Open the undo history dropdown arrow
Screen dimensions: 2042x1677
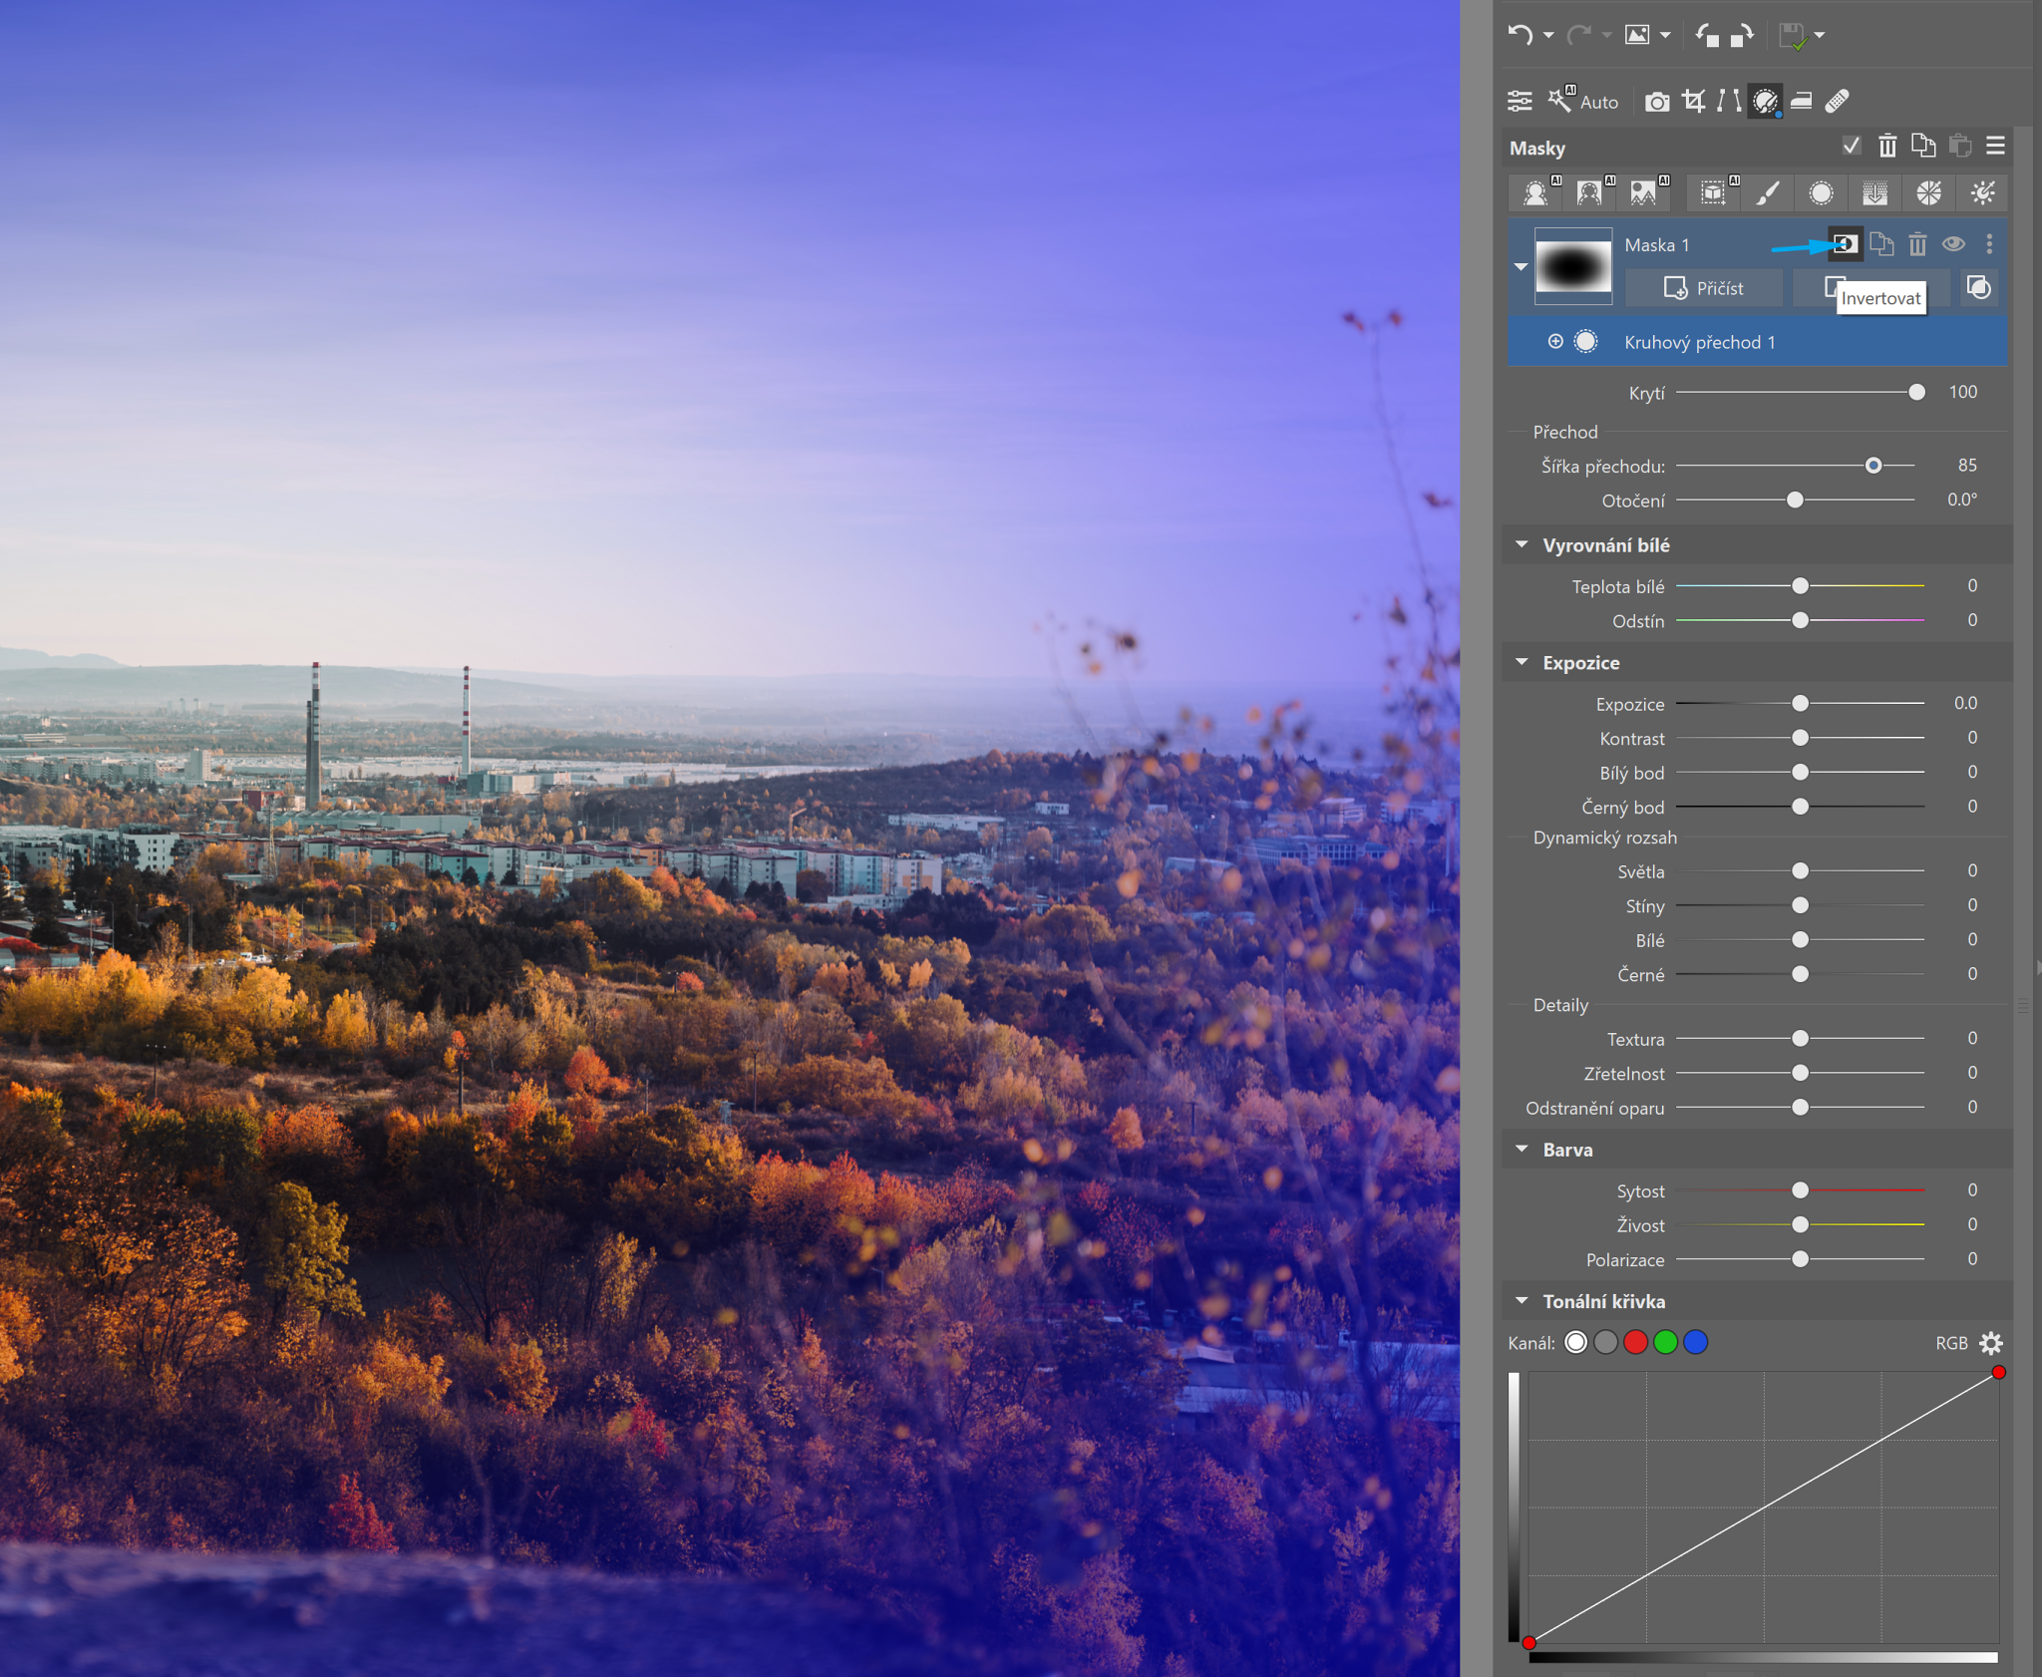pos(1548,36)
